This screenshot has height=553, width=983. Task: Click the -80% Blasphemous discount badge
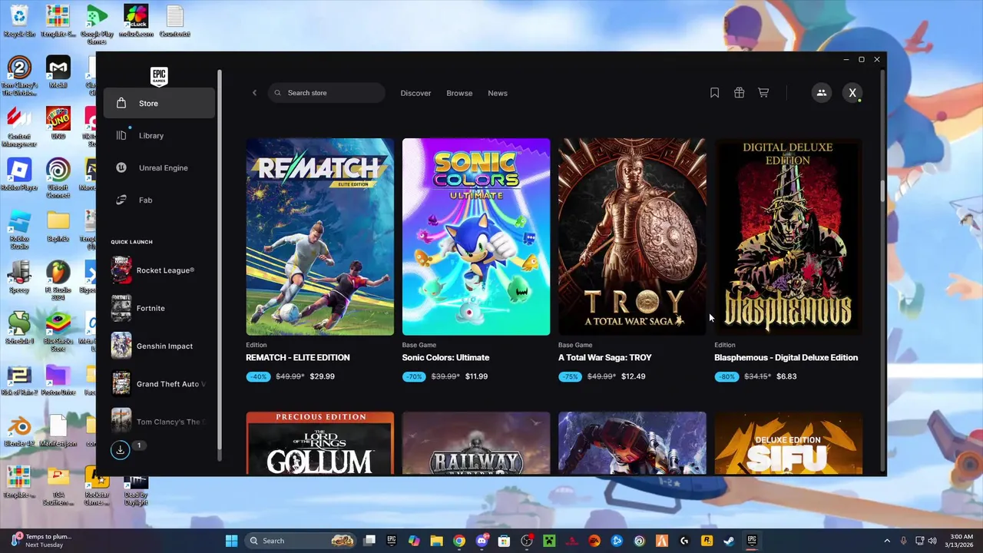click(x=727, y=376)
